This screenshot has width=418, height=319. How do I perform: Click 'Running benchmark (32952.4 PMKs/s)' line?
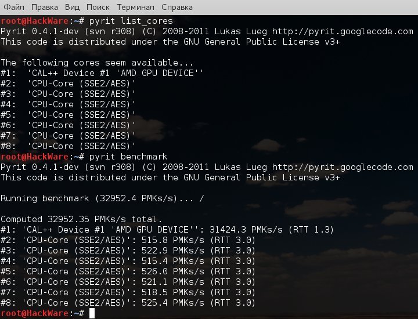click(102, 198)
